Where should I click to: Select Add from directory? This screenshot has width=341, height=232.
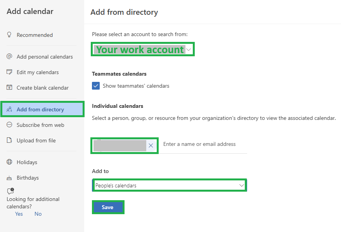point(42,109)
